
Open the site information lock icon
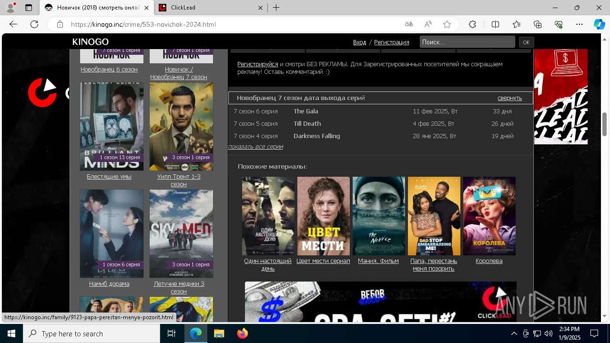(60, 24)
